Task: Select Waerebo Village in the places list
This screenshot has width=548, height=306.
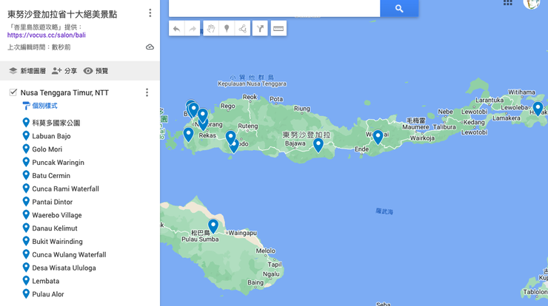Action: [x=56, y=215]
